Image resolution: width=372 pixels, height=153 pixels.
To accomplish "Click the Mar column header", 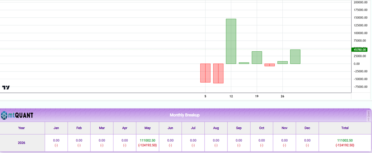I will 102,128.
